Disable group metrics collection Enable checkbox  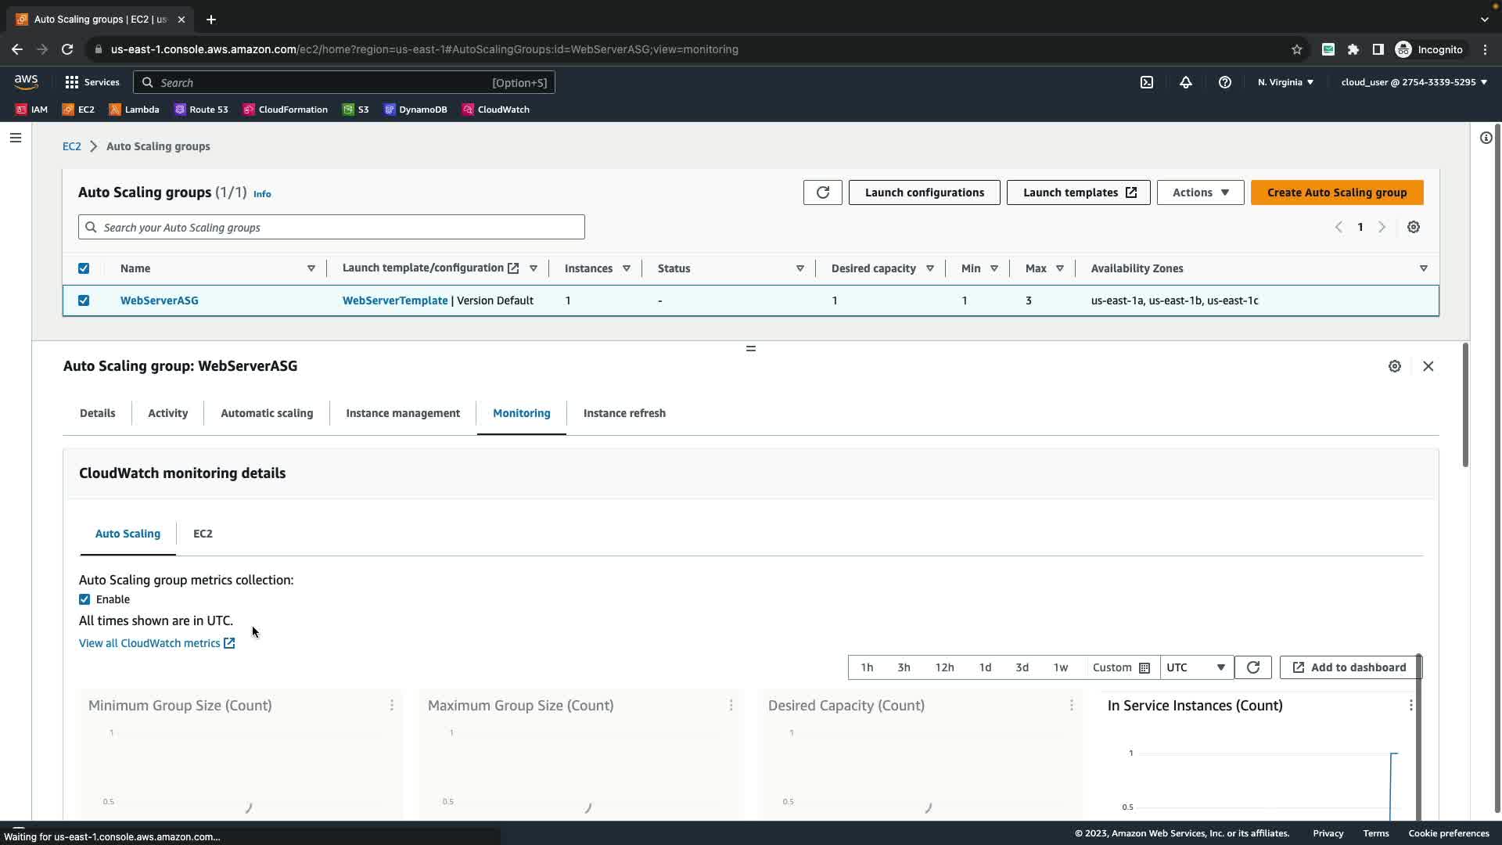click(x=84, y=599)
